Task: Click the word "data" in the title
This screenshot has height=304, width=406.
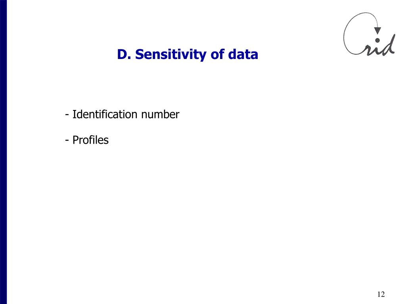Action: (x=243, y=54)
